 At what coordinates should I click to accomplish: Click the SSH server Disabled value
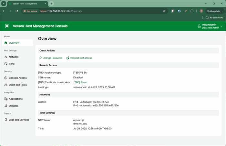point(78,78)
